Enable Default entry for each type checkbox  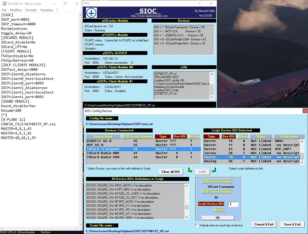[197, 225]
